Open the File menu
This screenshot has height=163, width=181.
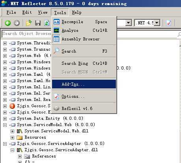11,13
